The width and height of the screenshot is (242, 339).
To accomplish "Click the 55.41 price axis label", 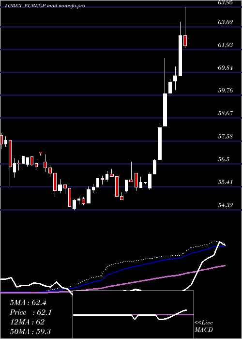I will point(226,182).
